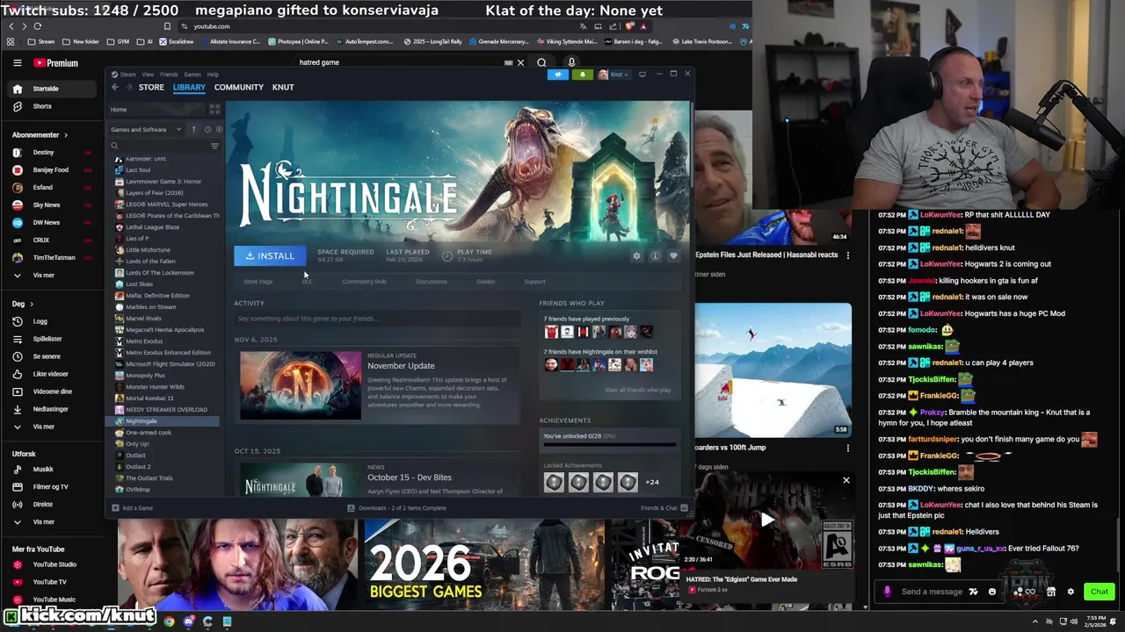
Task: Show recent games clock filter icon
Action: coord(207,130)
